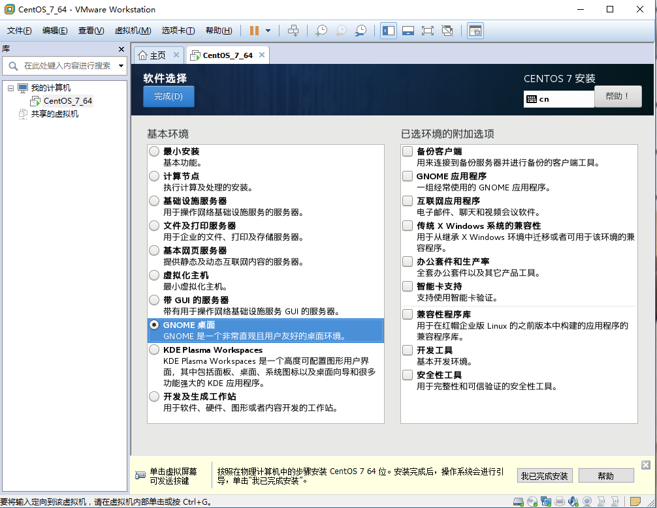Image resolution: width=657 pixels, height=508 pixels.
Task: Check the 兼容性程序库 add-on
Action: point(408,314)
